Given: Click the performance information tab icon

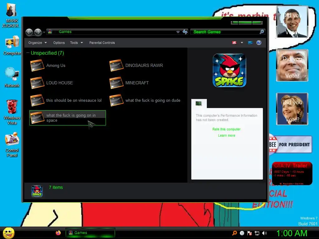Looking at the screenshot, I should (x=199, y=103).
